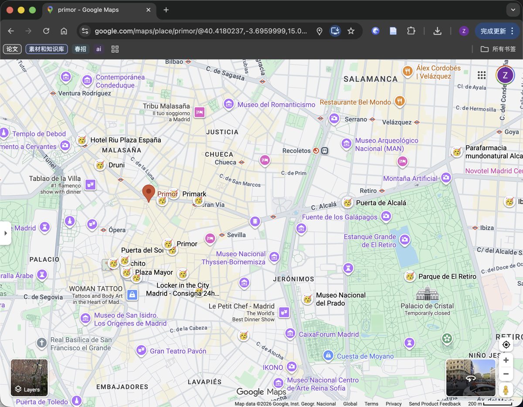
Task: Open the Privacy link in footer
Action: coord(394,404)
